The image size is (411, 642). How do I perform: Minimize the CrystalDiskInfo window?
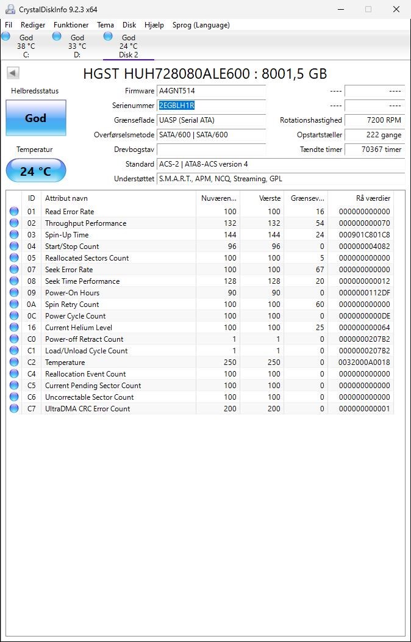pos(340,9)
